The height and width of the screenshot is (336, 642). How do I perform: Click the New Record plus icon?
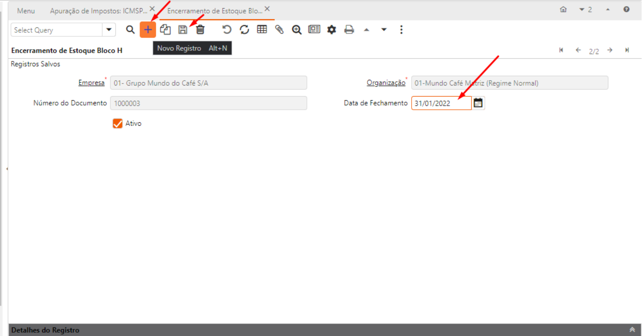click(x=148, y=30)
